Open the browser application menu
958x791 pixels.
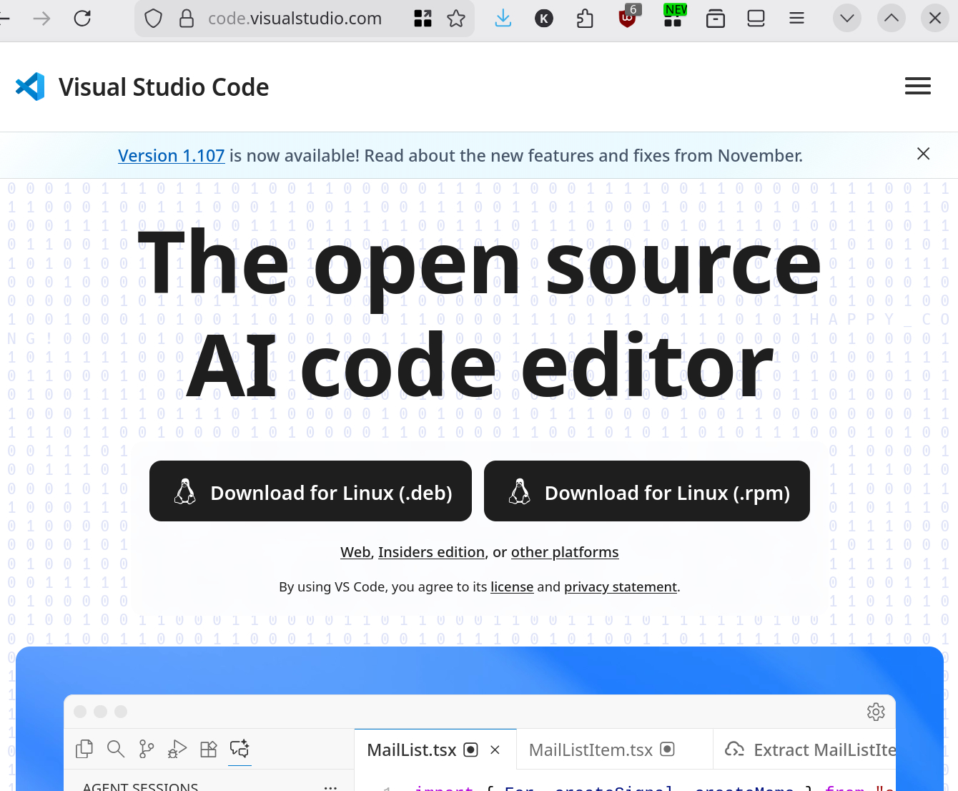(x=796, y=19)
